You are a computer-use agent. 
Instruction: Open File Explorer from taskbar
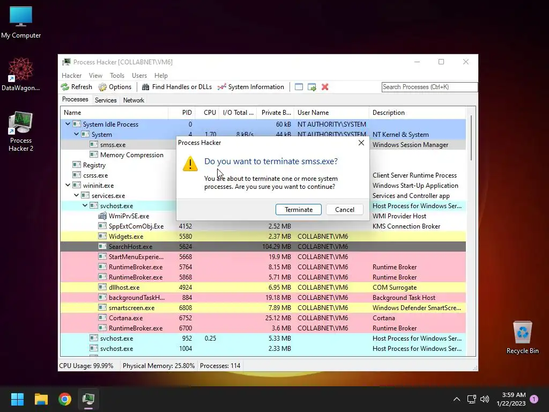[41, 399]
